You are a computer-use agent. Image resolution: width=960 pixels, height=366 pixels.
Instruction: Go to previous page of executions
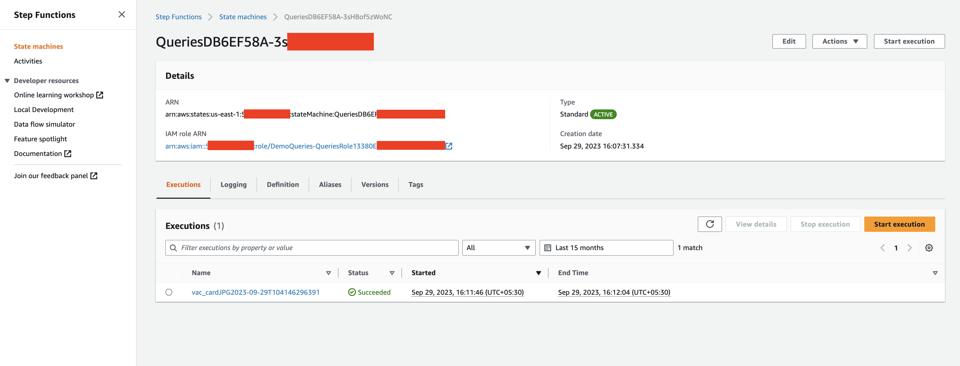point(882,248)
